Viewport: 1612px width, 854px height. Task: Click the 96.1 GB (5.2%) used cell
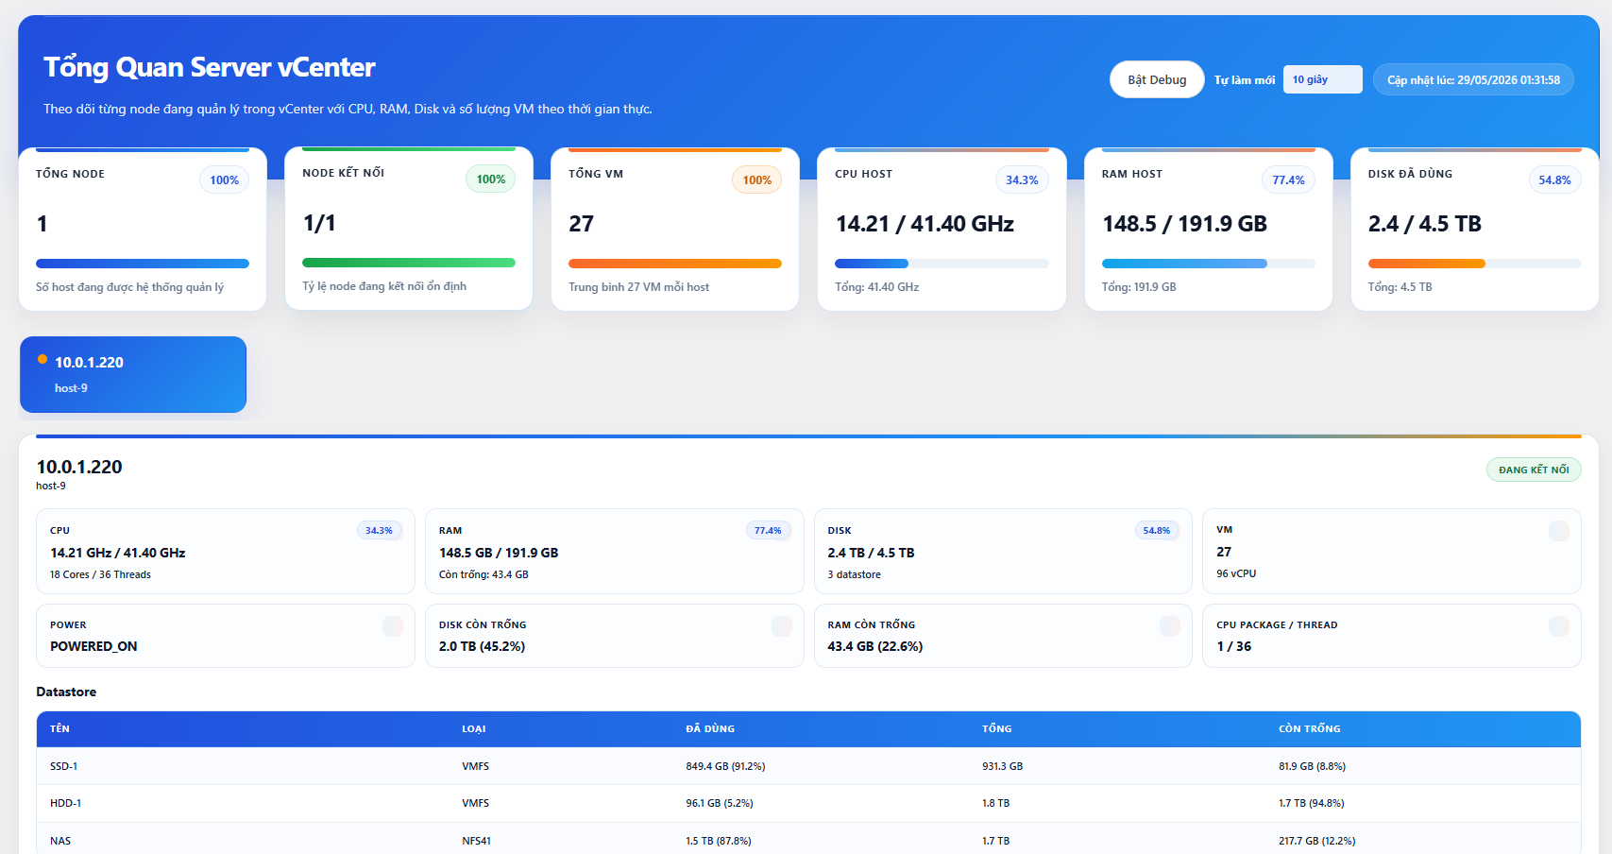(720, 803)
